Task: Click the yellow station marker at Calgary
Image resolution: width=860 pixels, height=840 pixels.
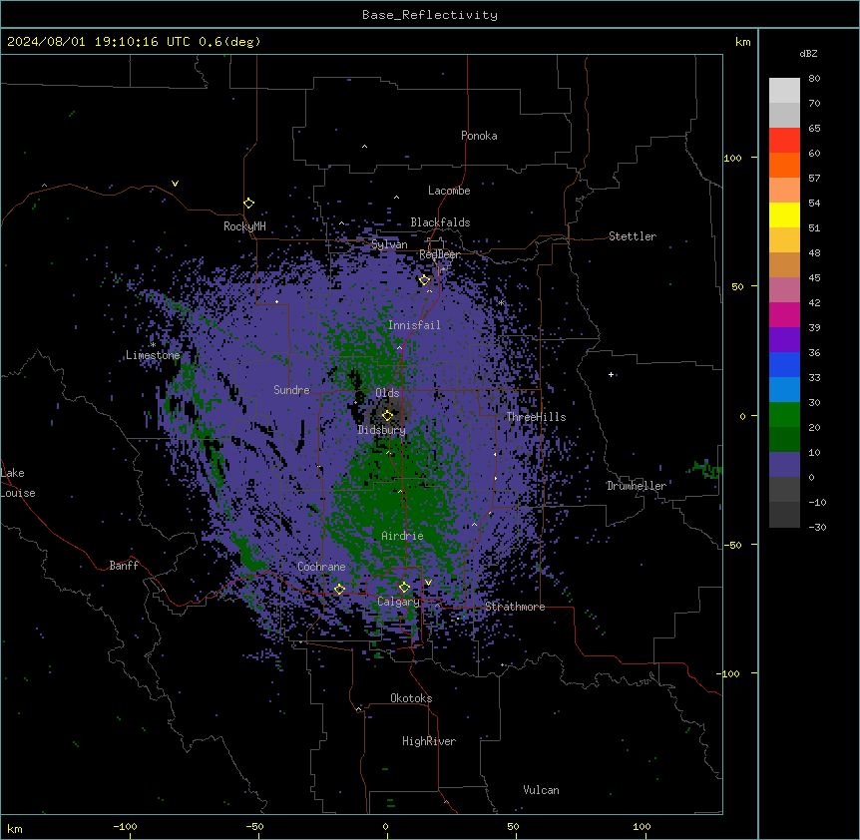Action: [404, 588]
